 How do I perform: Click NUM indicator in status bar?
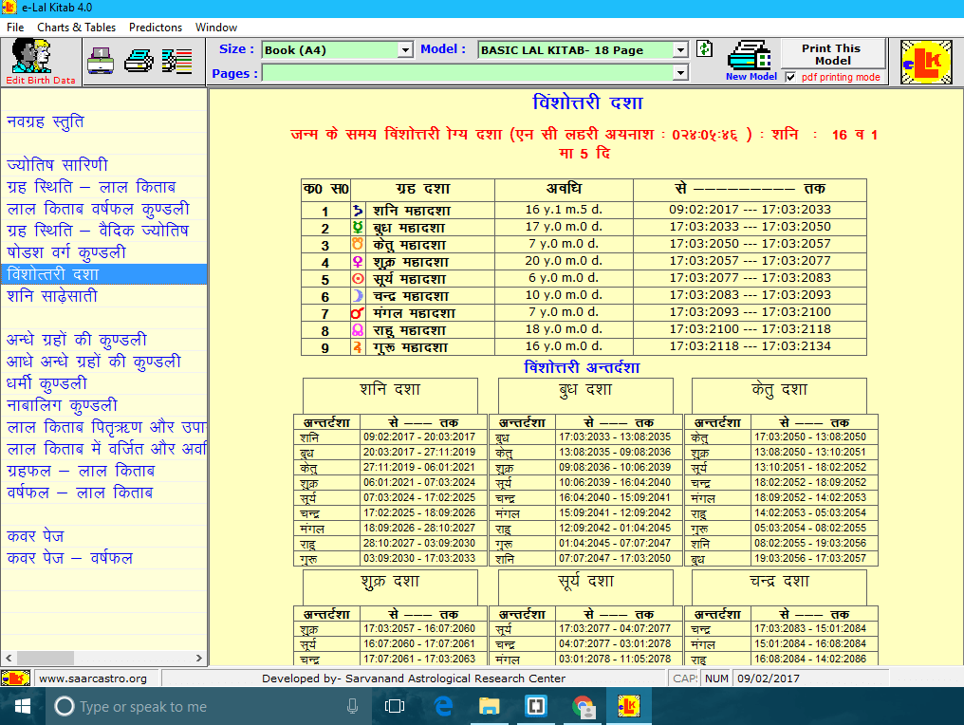[716, 679]
